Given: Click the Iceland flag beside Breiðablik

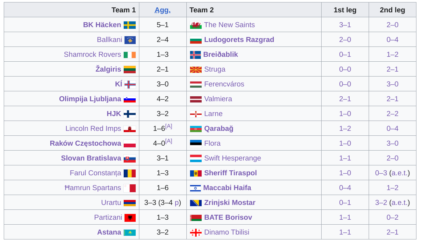Looking at the screenshot, I should coord(195,55).
